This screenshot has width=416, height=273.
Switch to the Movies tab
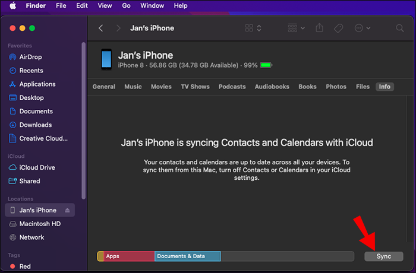coord(161,87)
